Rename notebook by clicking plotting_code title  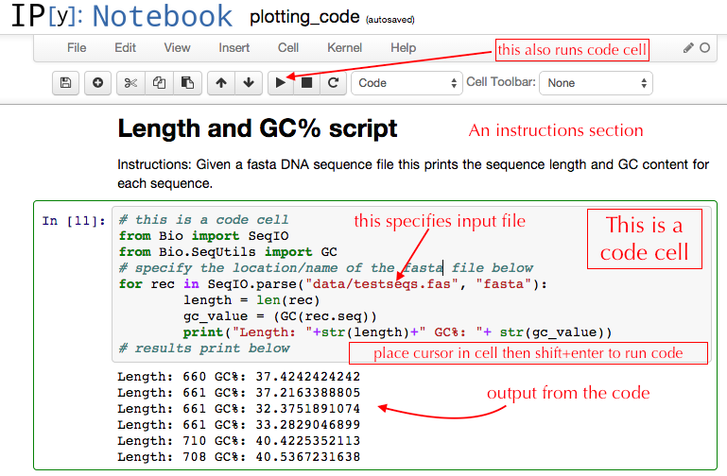[304, 17]
